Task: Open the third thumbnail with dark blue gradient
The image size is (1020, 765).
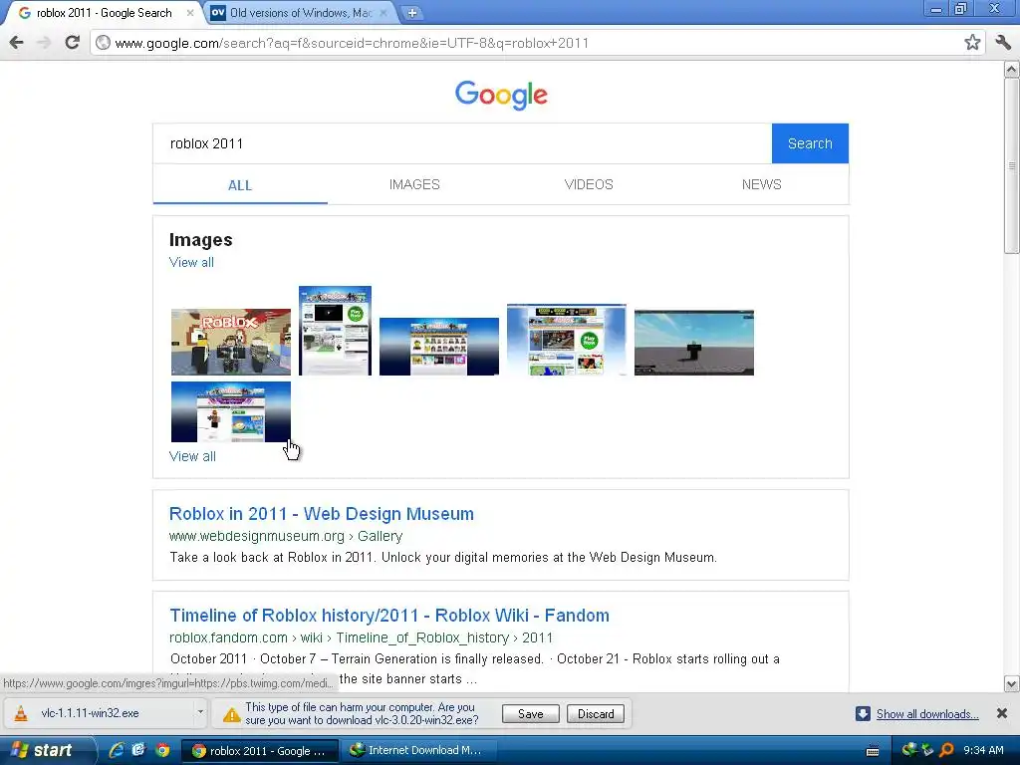Action: [x=439, y=346]
